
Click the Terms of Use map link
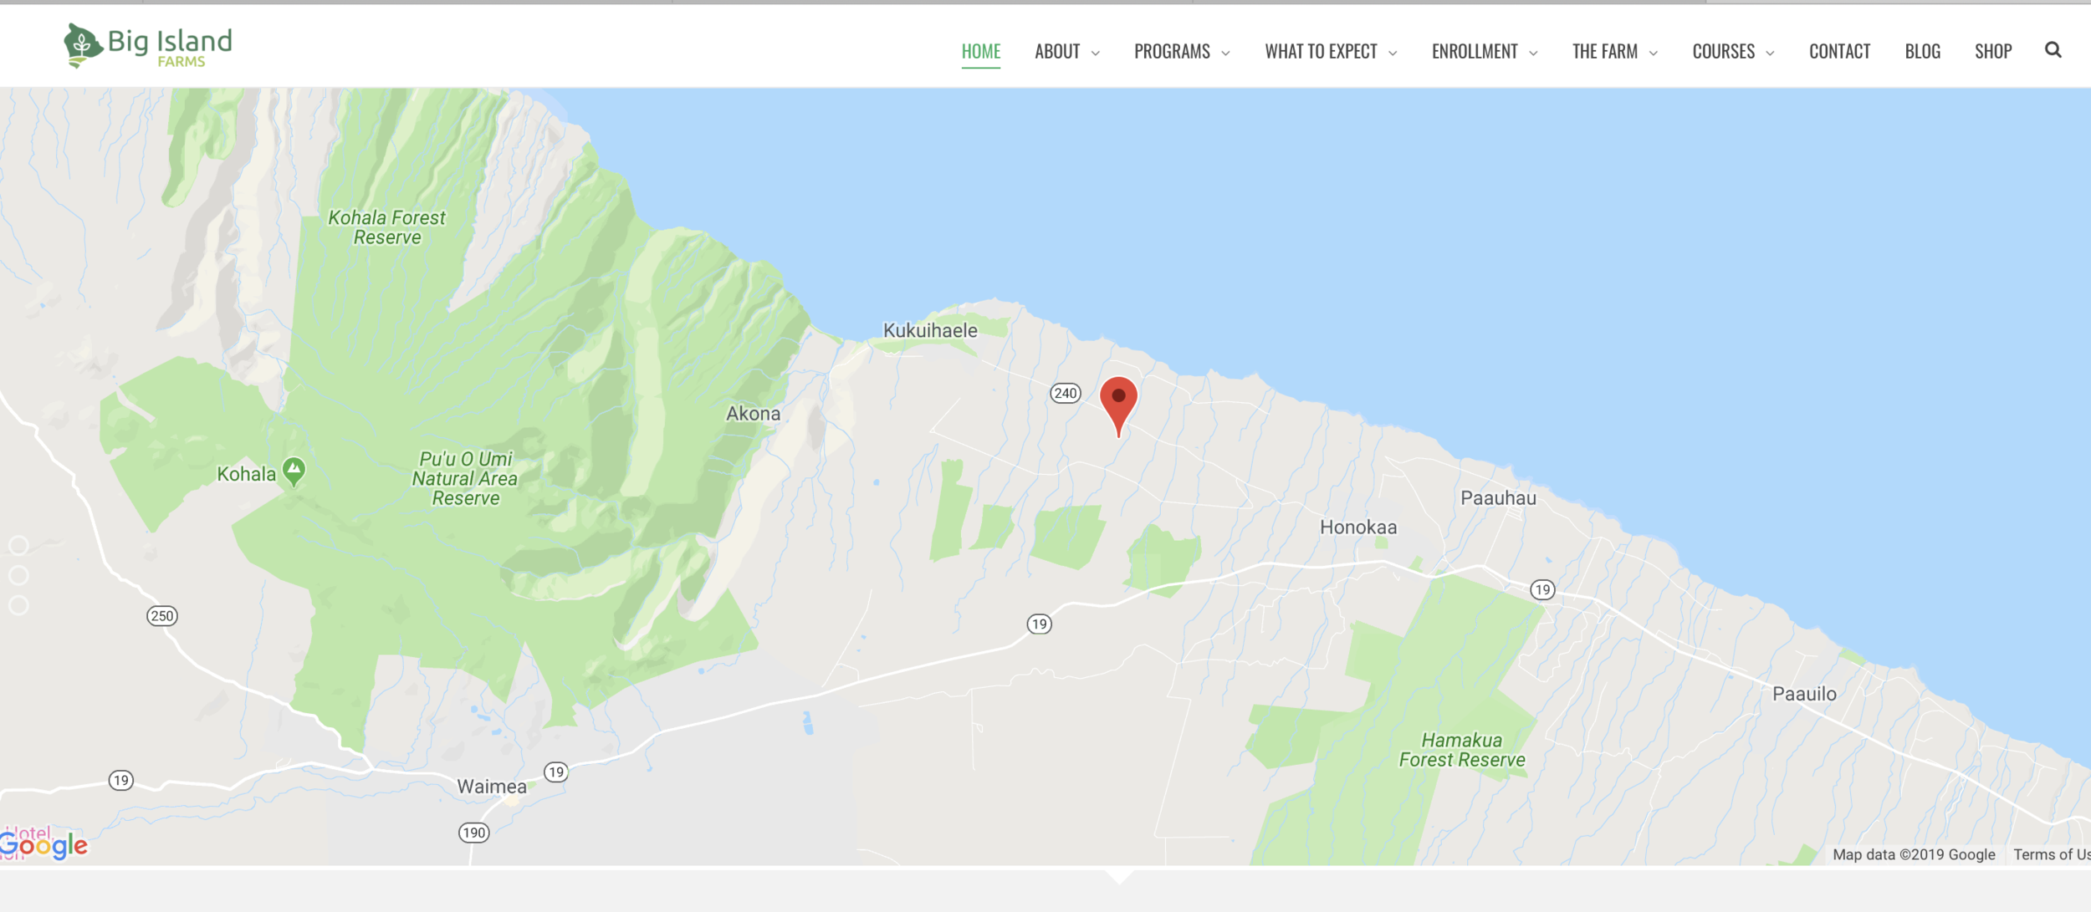2052,854
